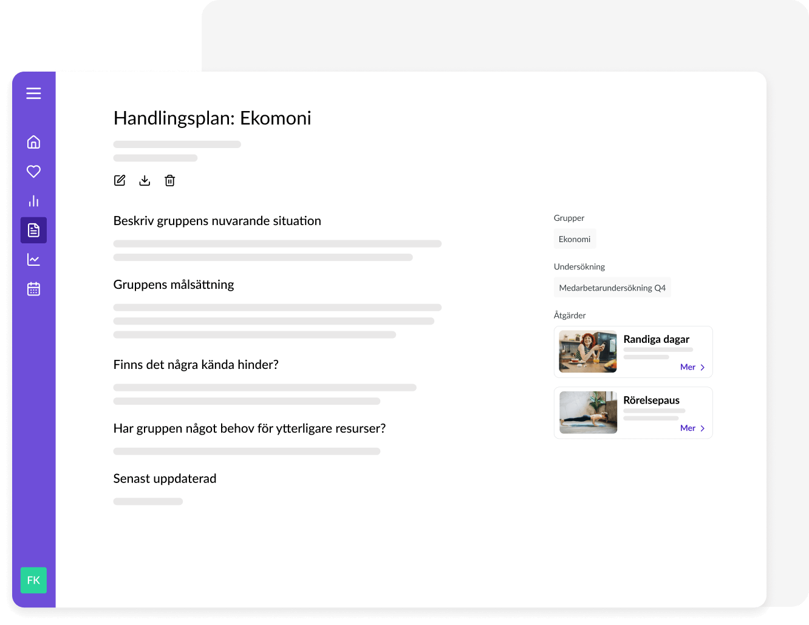This screenshot has width=809, height=625.
Task: Click the Handlingsplan: Ekomoni heading
Action: (213, 118)
